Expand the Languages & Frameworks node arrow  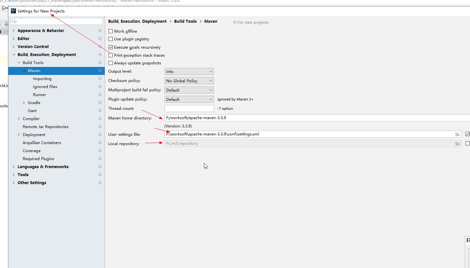13,167
